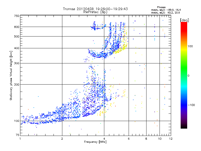Click the '[deg]' colorbar unit label
This screenshot has width=201, height=151.
click(x=184, y=20)
